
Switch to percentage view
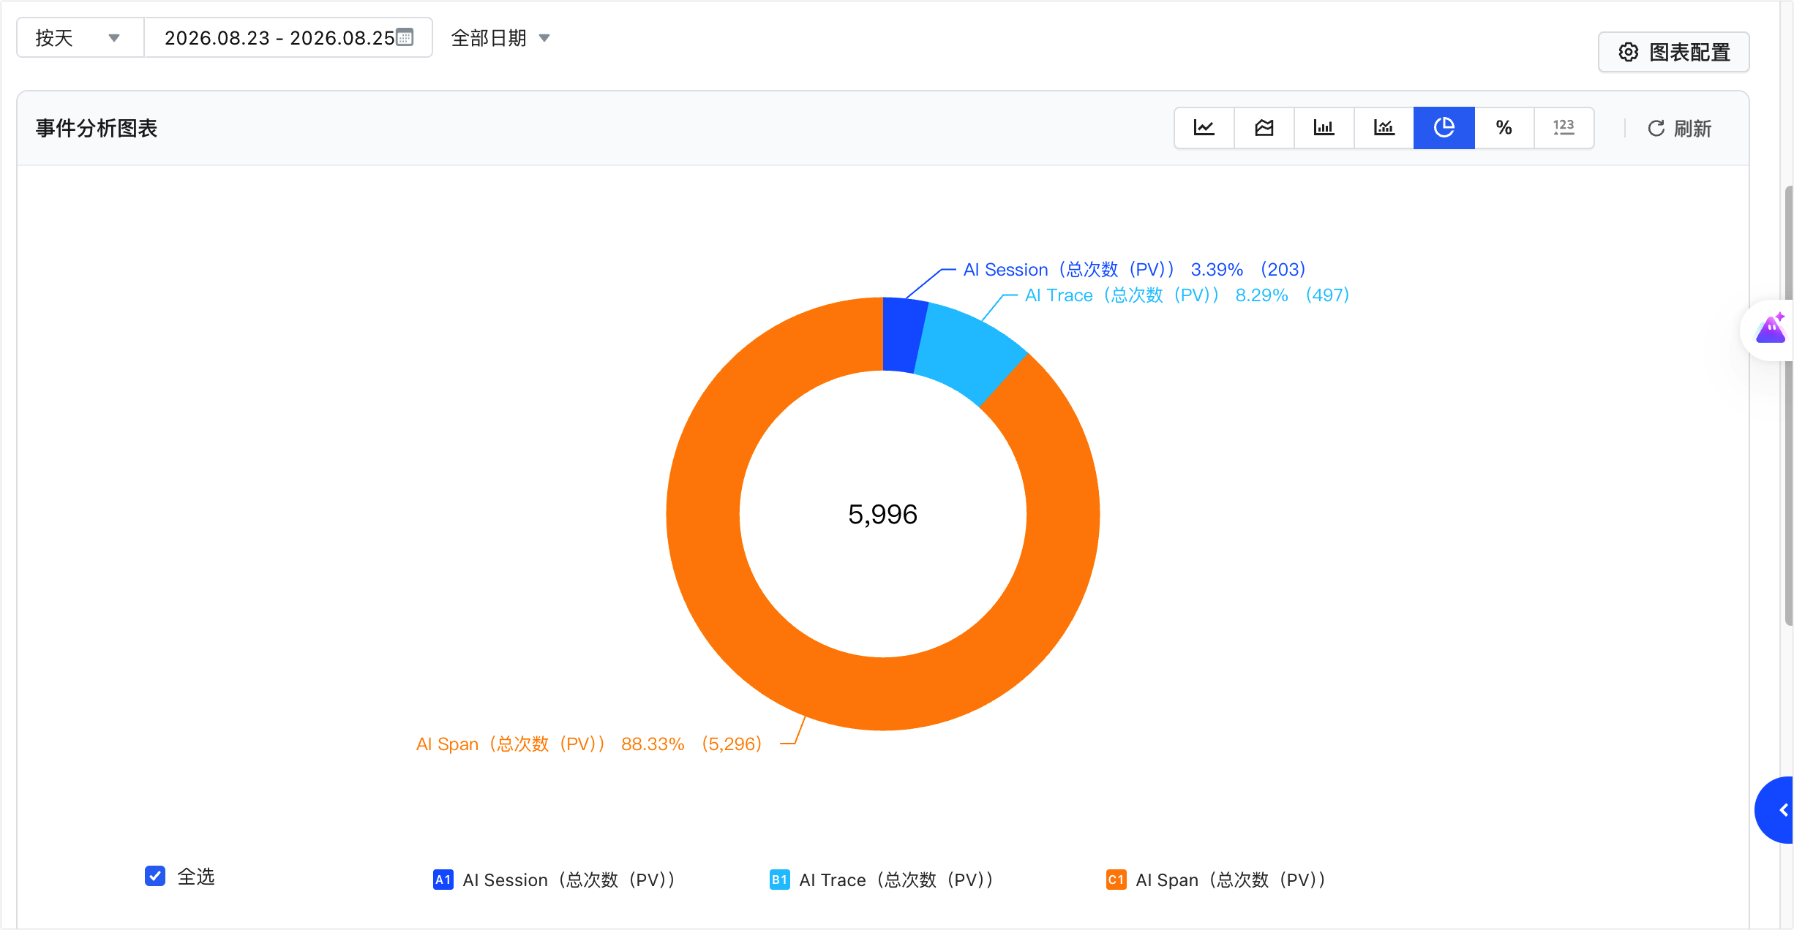(1504, 128)
